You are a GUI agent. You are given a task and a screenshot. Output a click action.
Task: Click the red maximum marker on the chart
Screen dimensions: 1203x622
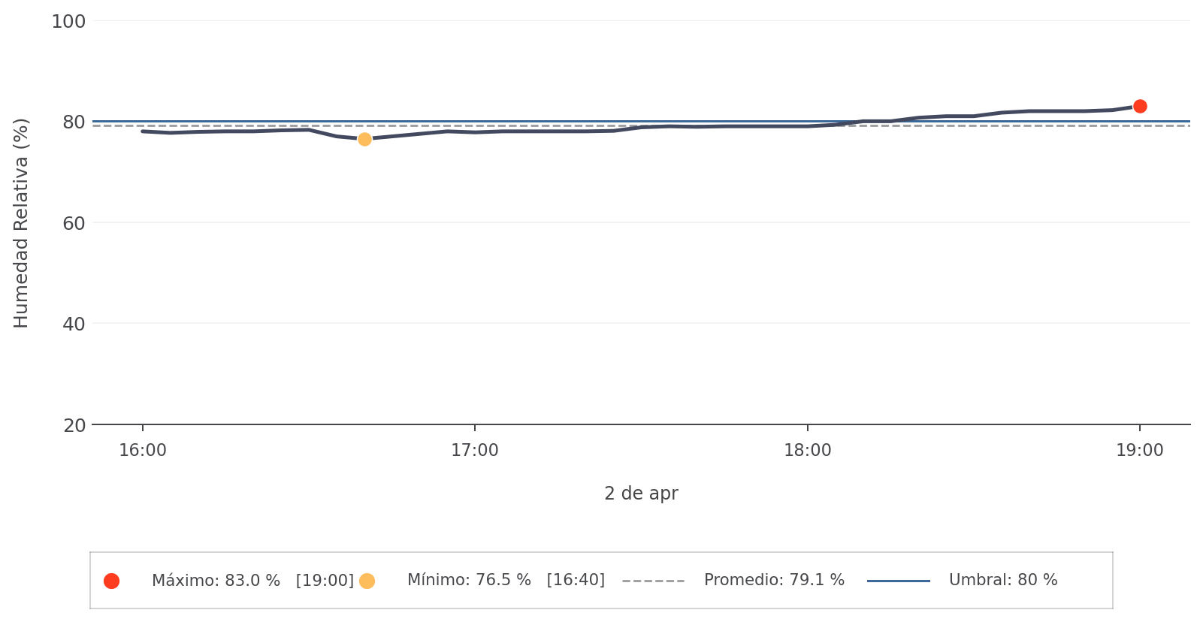1140,107
